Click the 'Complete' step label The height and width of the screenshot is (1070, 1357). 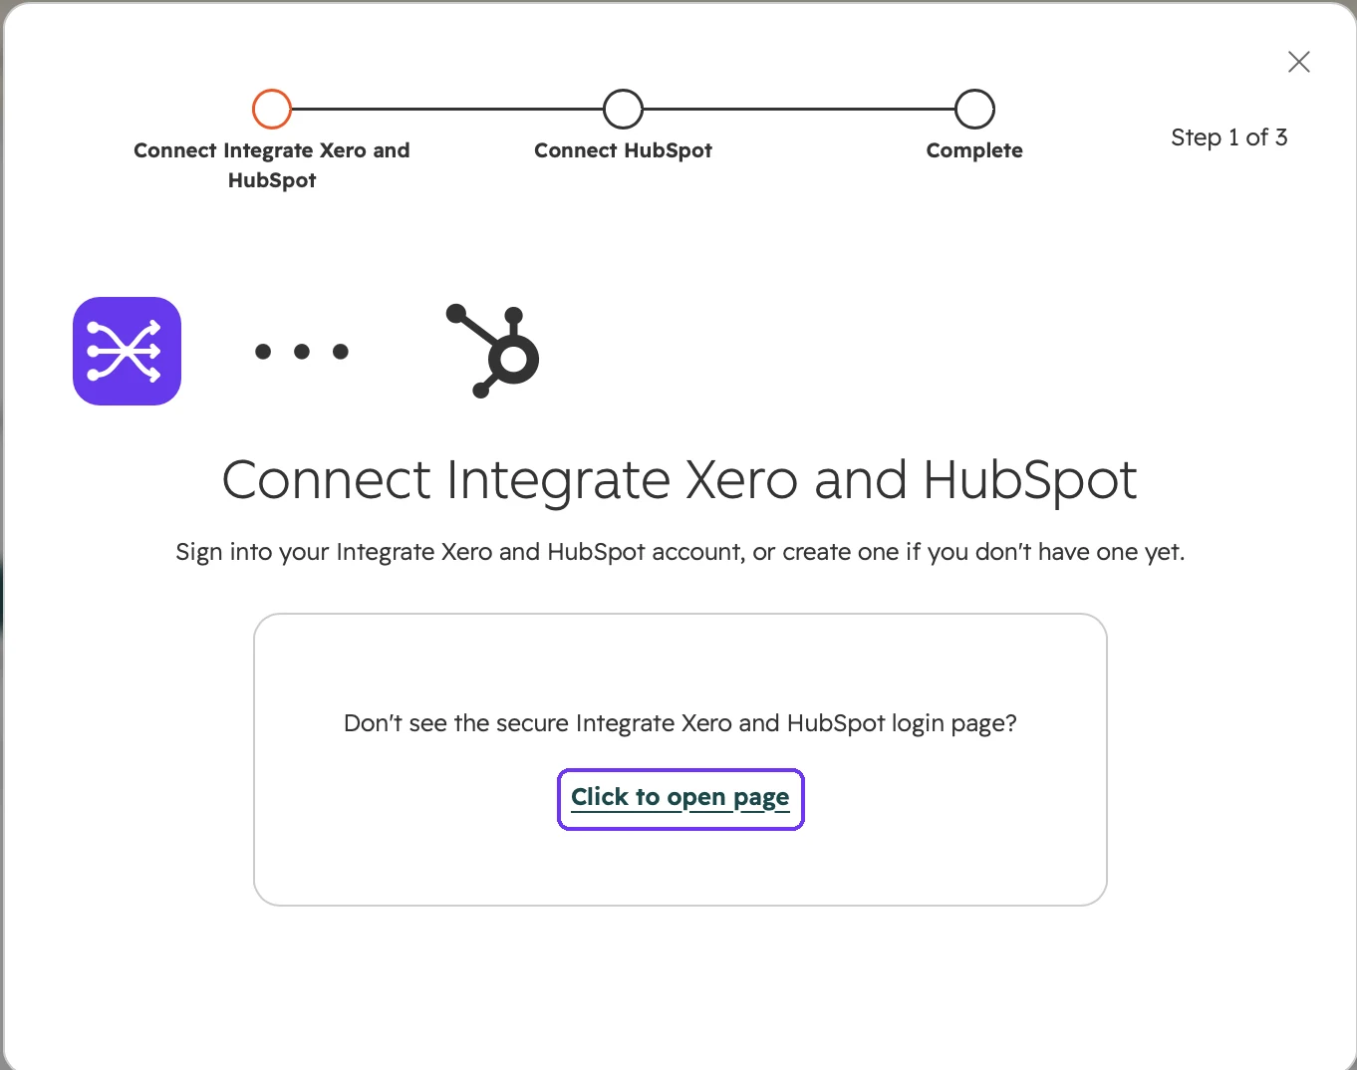point(974,150)
